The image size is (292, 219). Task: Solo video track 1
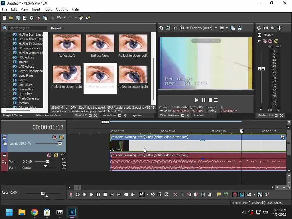click(x=62, y=137)
